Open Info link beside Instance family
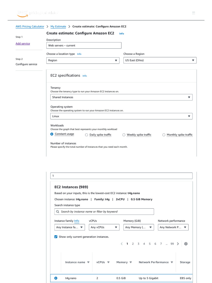Image resolution: width=212 pixels, height=283 pixels. [x=77, y=221]
